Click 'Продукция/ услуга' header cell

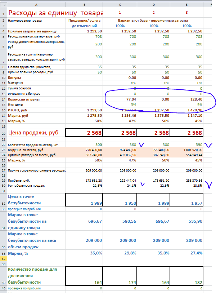[x=84, y=21]
